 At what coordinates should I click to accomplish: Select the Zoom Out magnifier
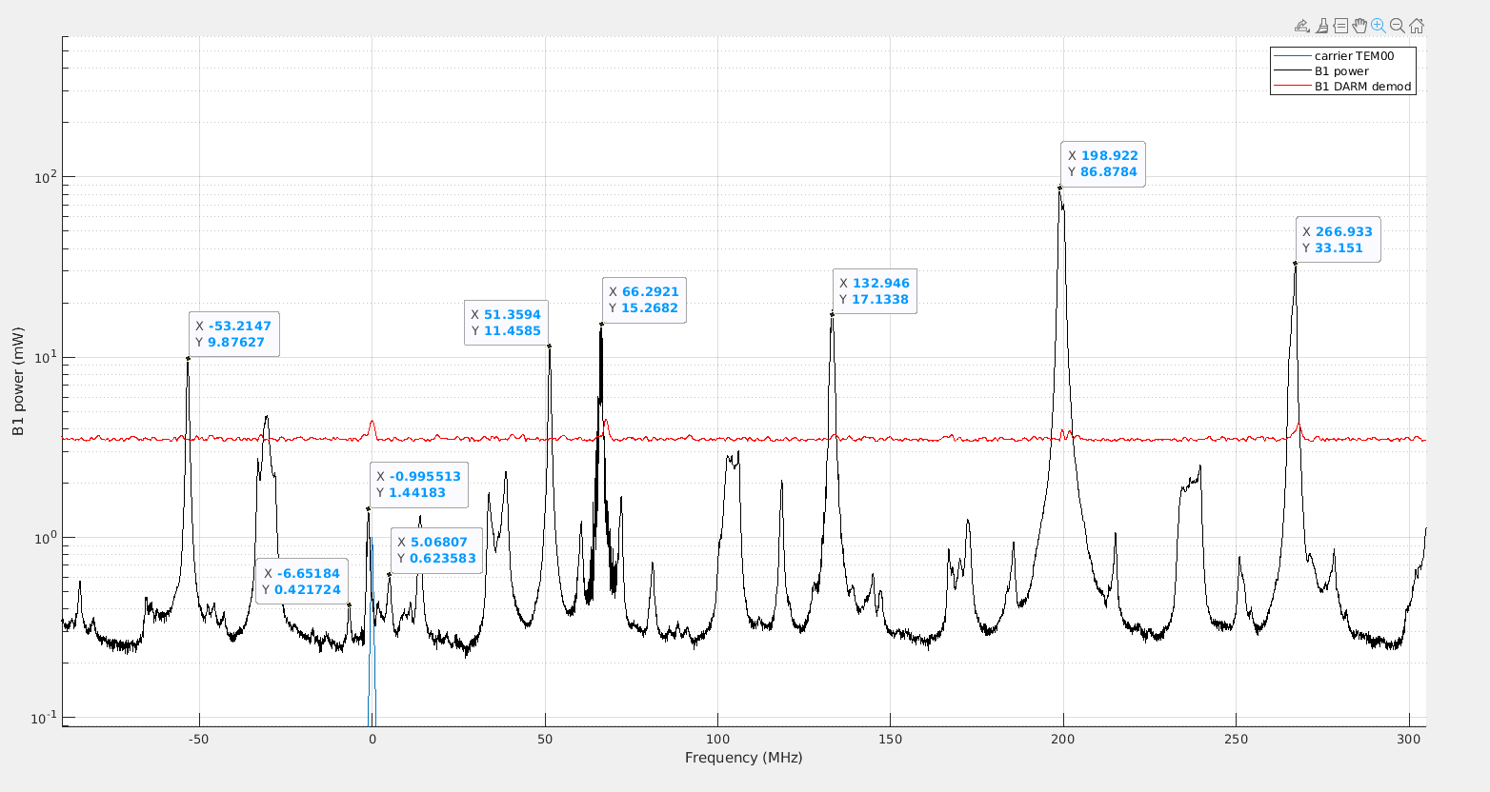[1398, 26]
